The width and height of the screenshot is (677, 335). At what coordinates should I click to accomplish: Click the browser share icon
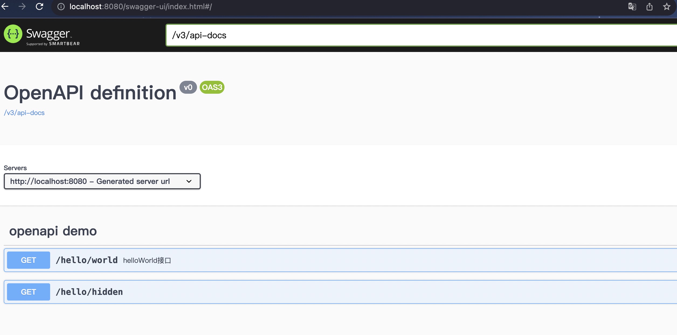[649, 6]
